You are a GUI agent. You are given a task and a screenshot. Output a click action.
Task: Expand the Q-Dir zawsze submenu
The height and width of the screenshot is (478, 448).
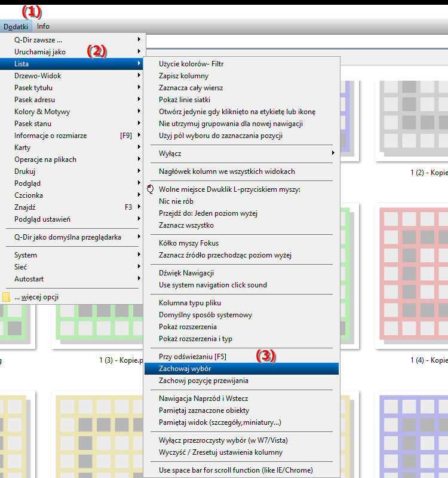pos(72,40)
